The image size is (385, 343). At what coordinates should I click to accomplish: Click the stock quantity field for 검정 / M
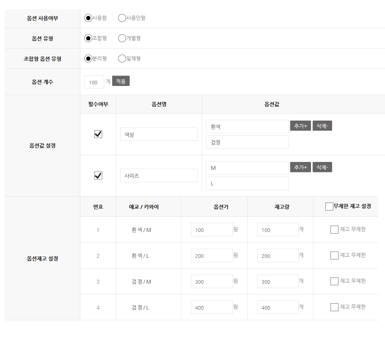point(278,281)
